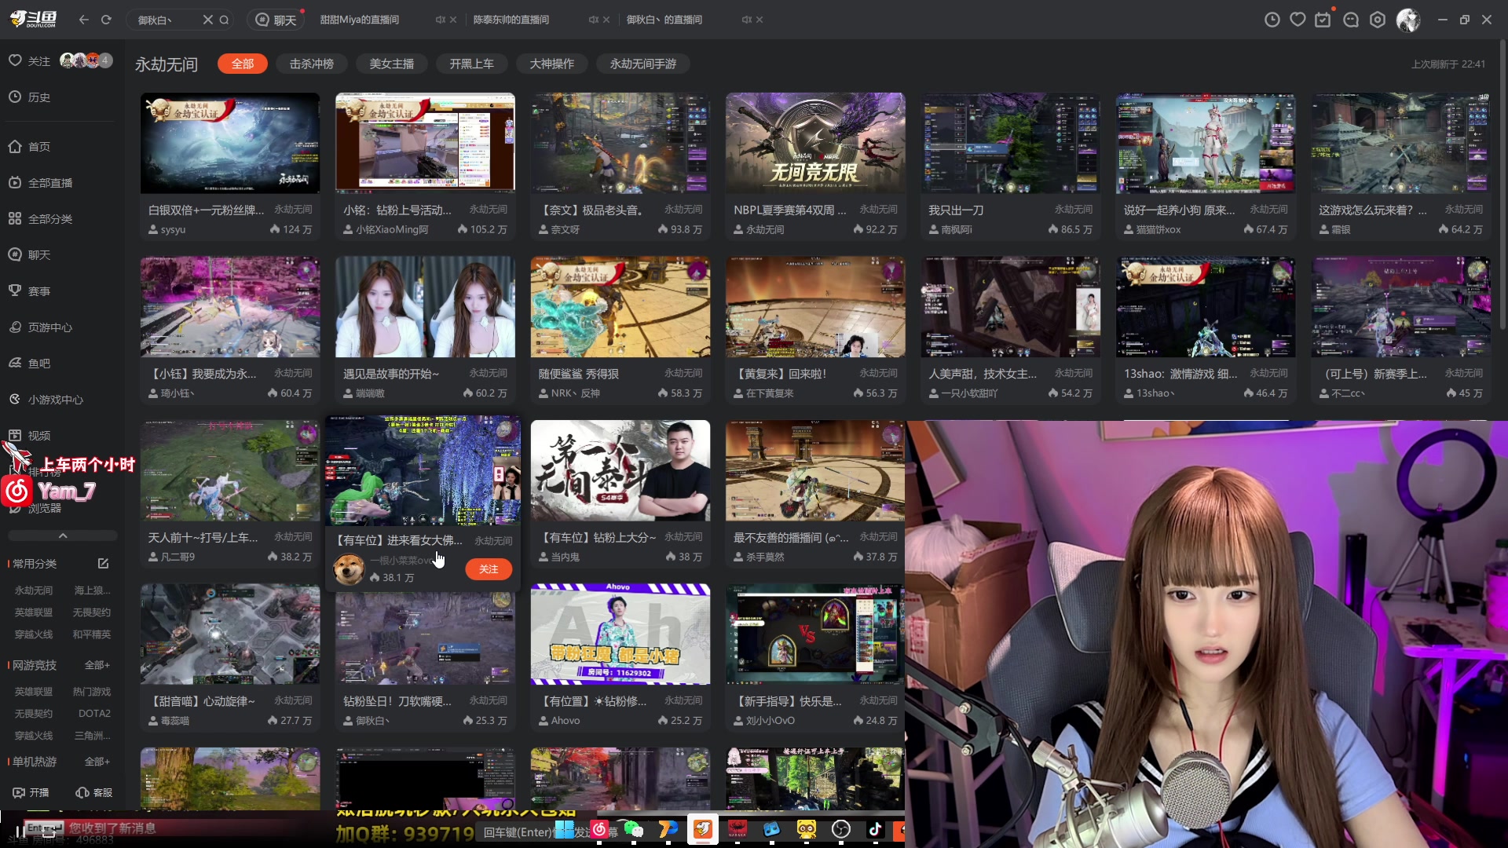Open watch history clock icon in title bar
1508x848 pixels.
[x=1272, y=20]
